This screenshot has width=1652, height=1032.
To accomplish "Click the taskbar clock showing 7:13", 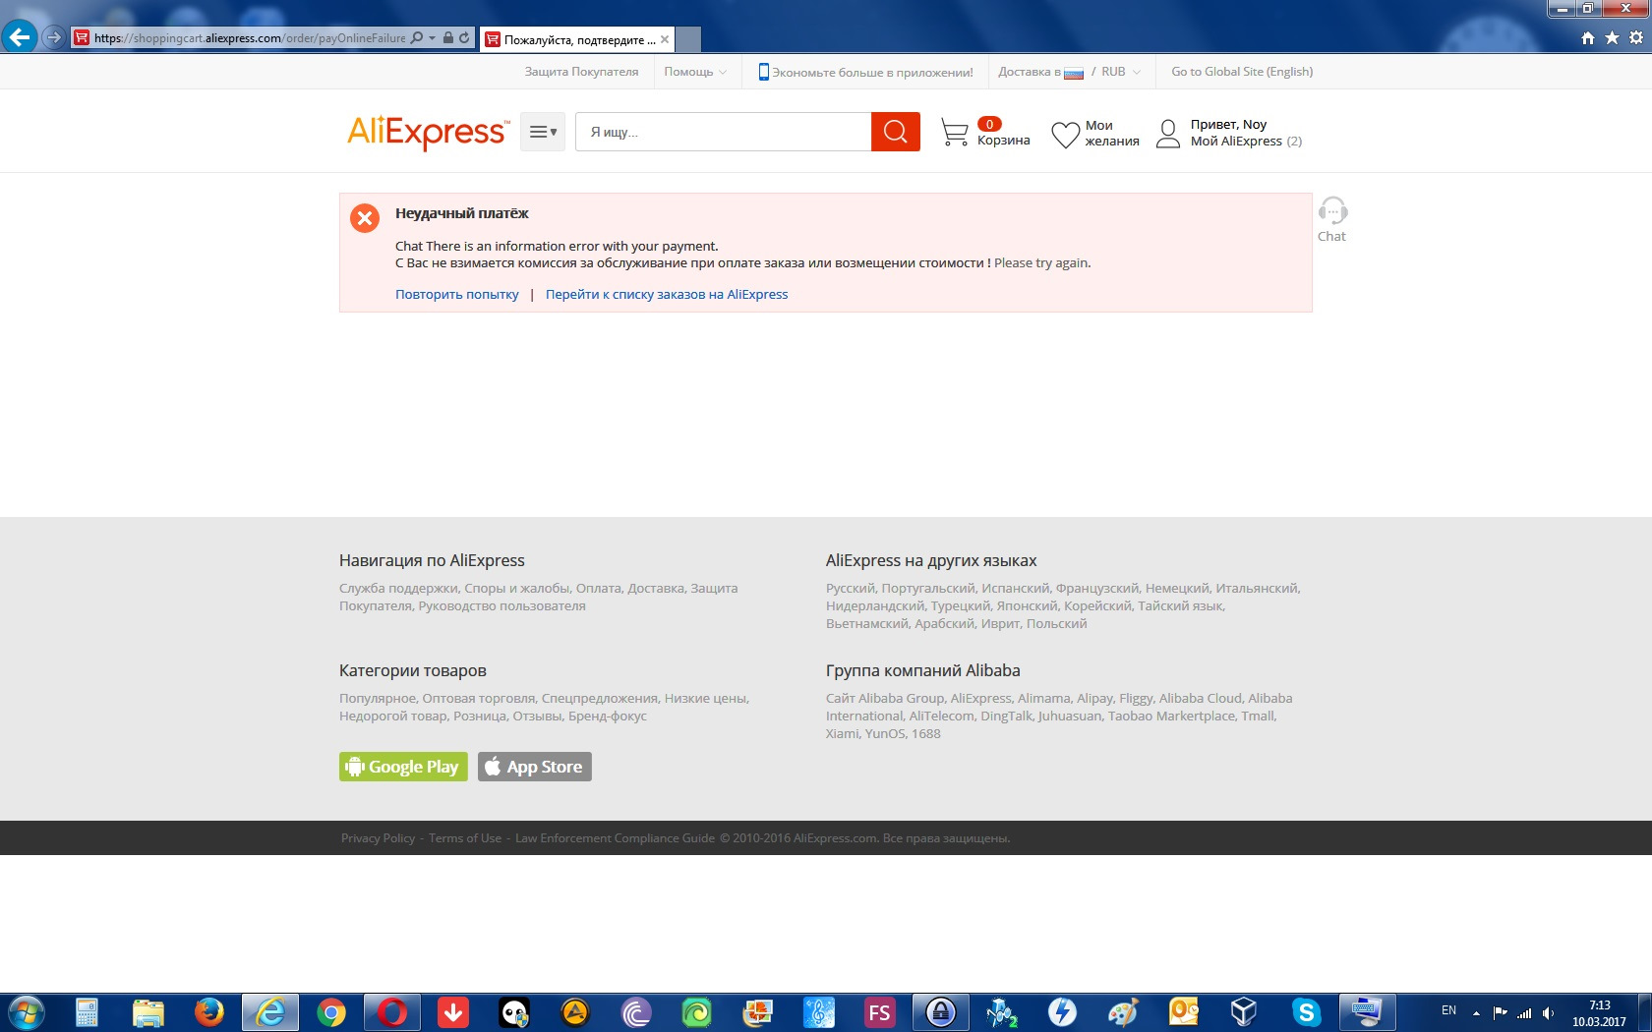I will 1600,1013.
